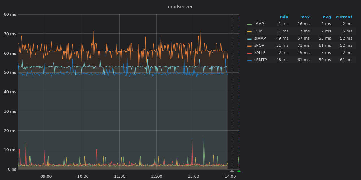
Task: Click the sIMAP cyan legend color swatch
Action: pos(249,39)
